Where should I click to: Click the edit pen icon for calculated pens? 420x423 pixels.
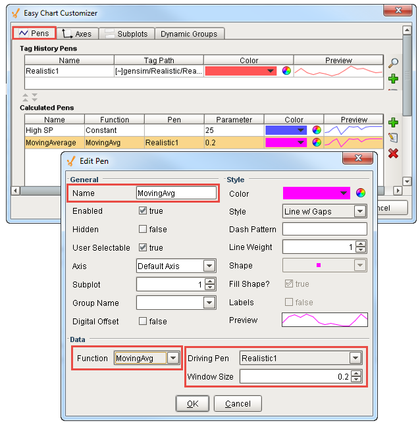pos(393,137)
